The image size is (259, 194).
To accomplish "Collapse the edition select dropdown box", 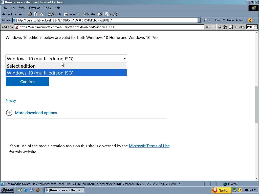I will point(66,59).
